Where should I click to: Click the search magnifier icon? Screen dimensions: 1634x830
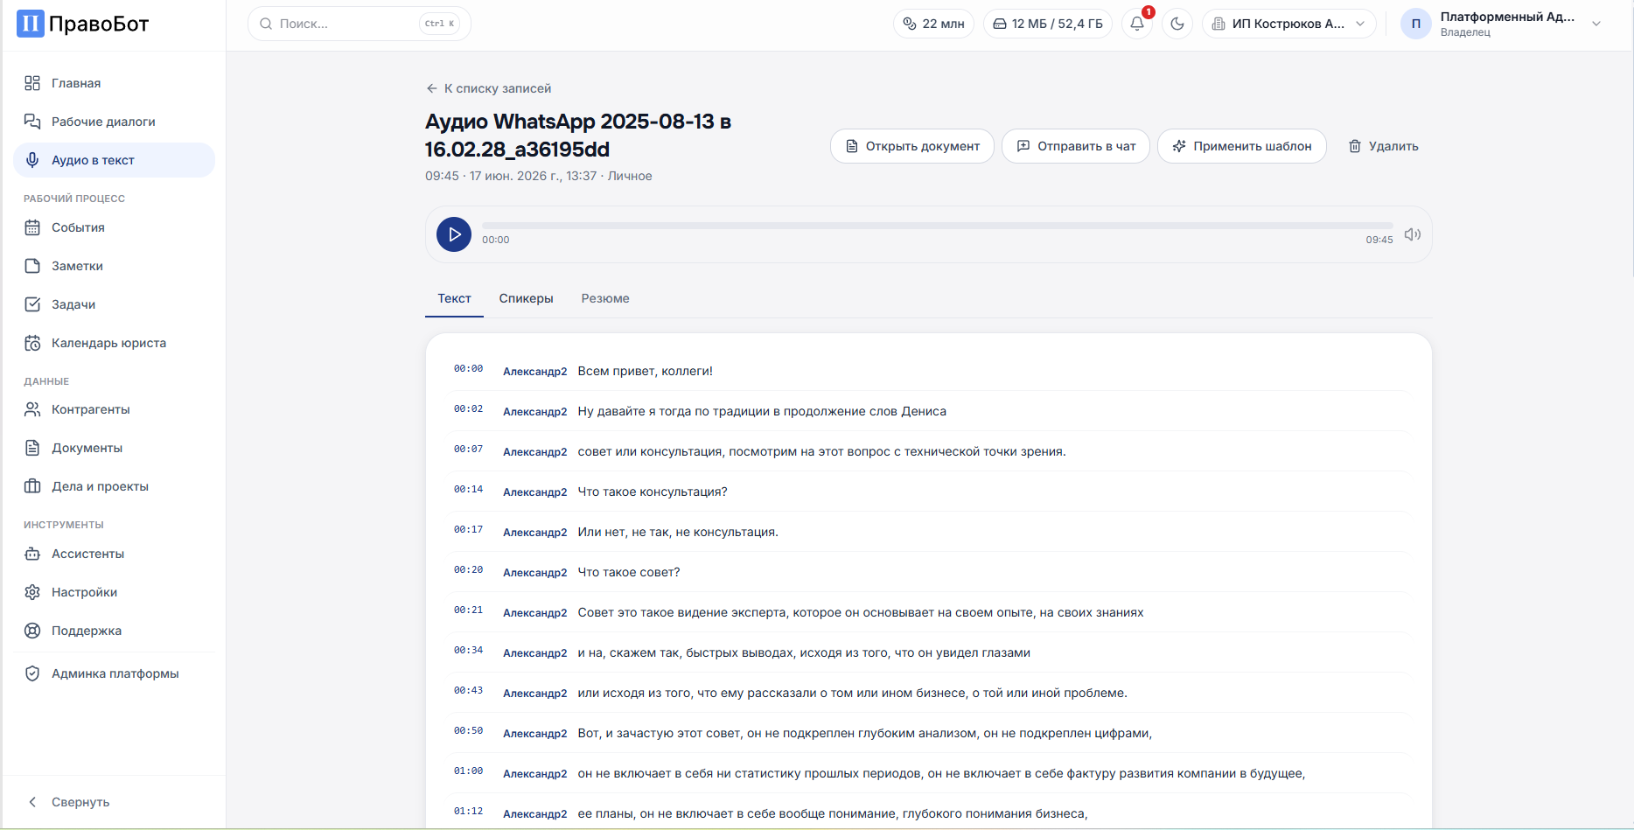pos(266,24)
